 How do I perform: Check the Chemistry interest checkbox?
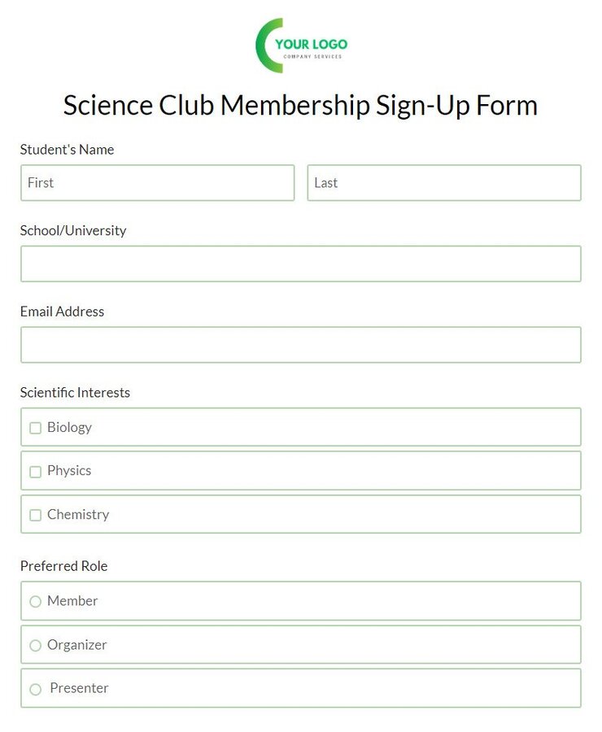point(36,515)
